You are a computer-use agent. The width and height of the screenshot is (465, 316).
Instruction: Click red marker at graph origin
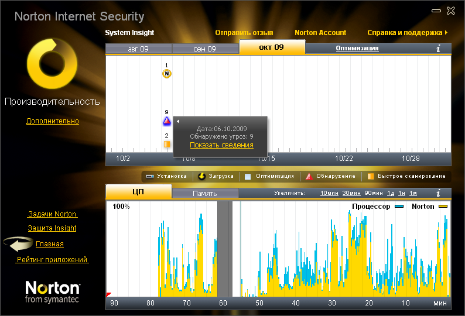pyautogui.click(x=108, y=294)
